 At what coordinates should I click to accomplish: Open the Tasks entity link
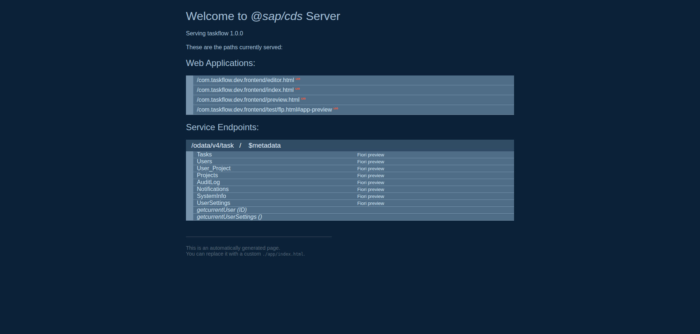[x=204, y=155]
